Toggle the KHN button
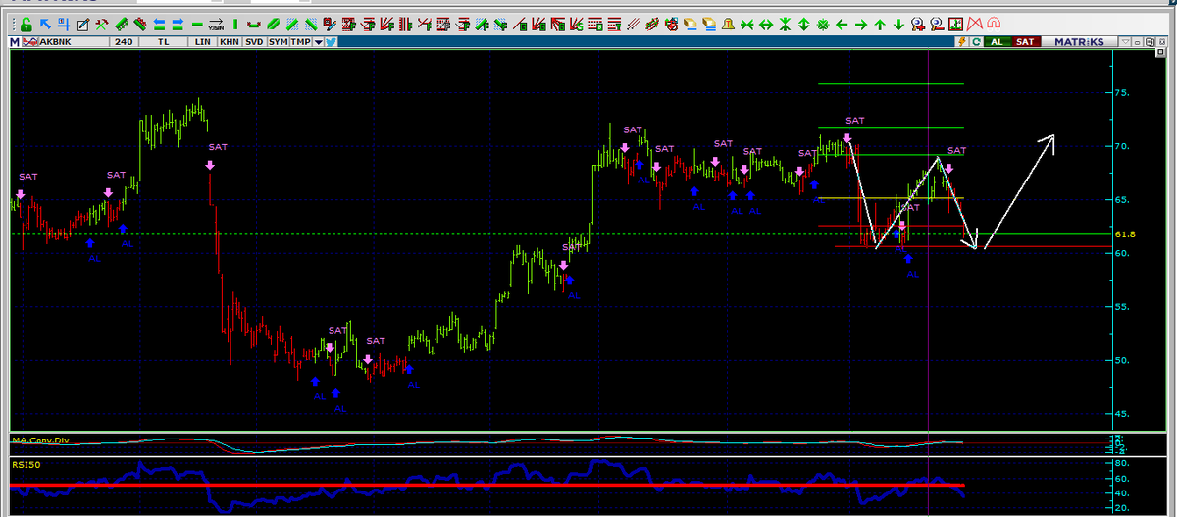The height and width of the screenshot is (517, 1177). click(x=229, y=42)
